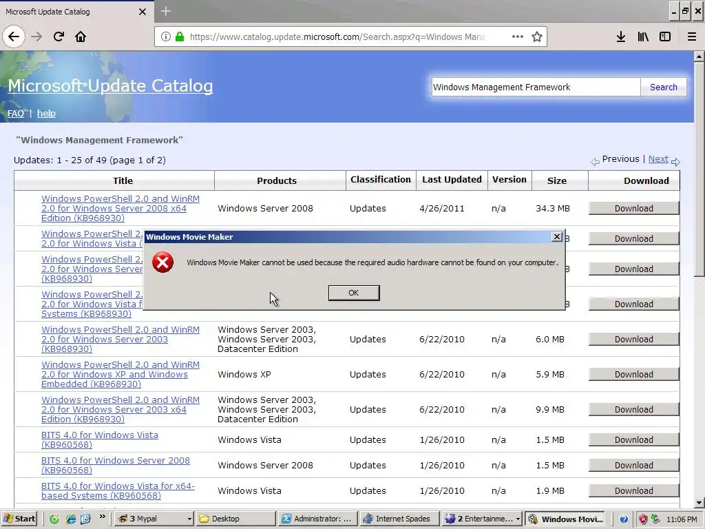Open a new browser tab
The image size is (705, 529).
(x=166, y=11)
